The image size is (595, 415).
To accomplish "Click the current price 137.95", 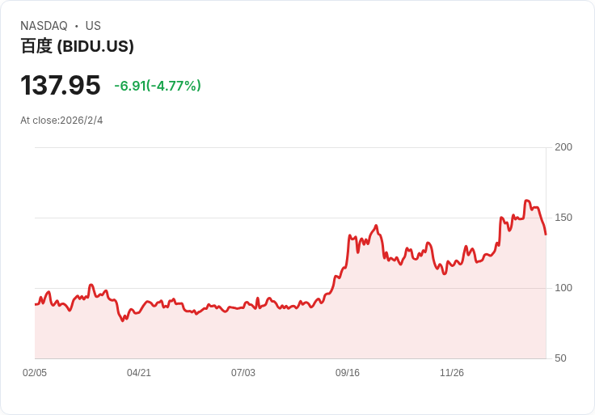I will 61,85.
